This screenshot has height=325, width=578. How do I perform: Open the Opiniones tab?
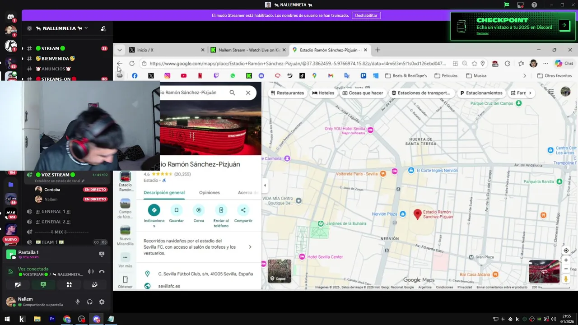(210, 193)
